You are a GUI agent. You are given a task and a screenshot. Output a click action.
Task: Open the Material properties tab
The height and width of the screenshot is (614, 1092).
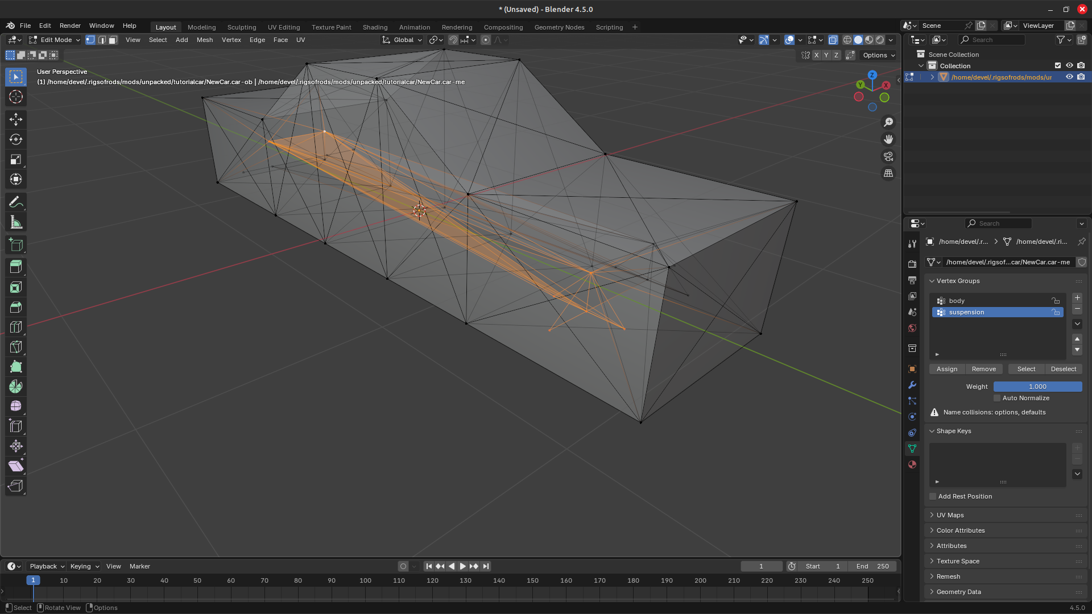click(x=912, y=464)
